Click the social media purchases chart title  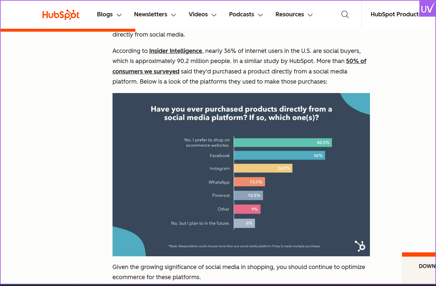(x=241, y=113)
